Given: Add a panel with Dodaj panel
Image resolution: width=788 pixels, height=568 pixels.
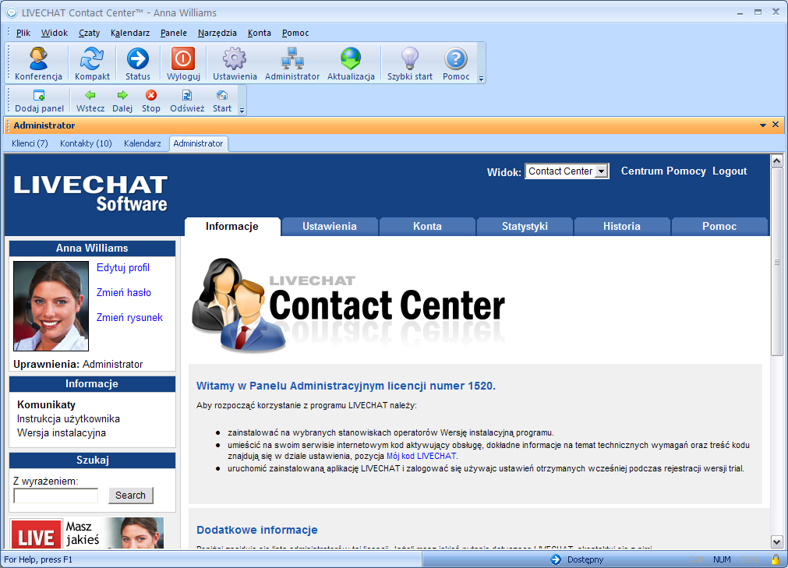Looking at the screenshot, I should [x=39, y=101].
